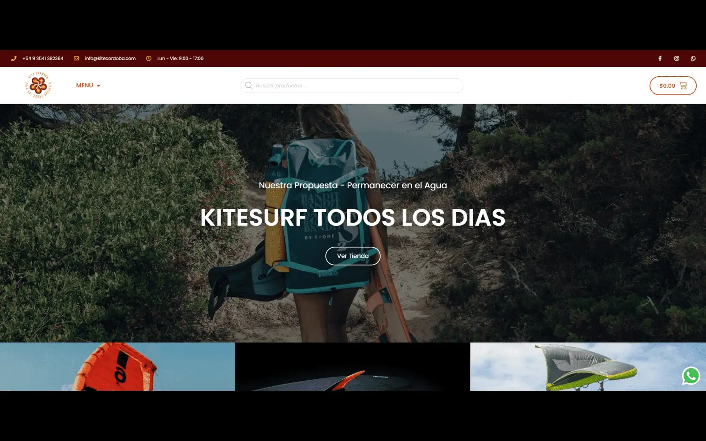Click the Facebook icon in top bar
The image size is (706, 441).
[x=660, y=58]
